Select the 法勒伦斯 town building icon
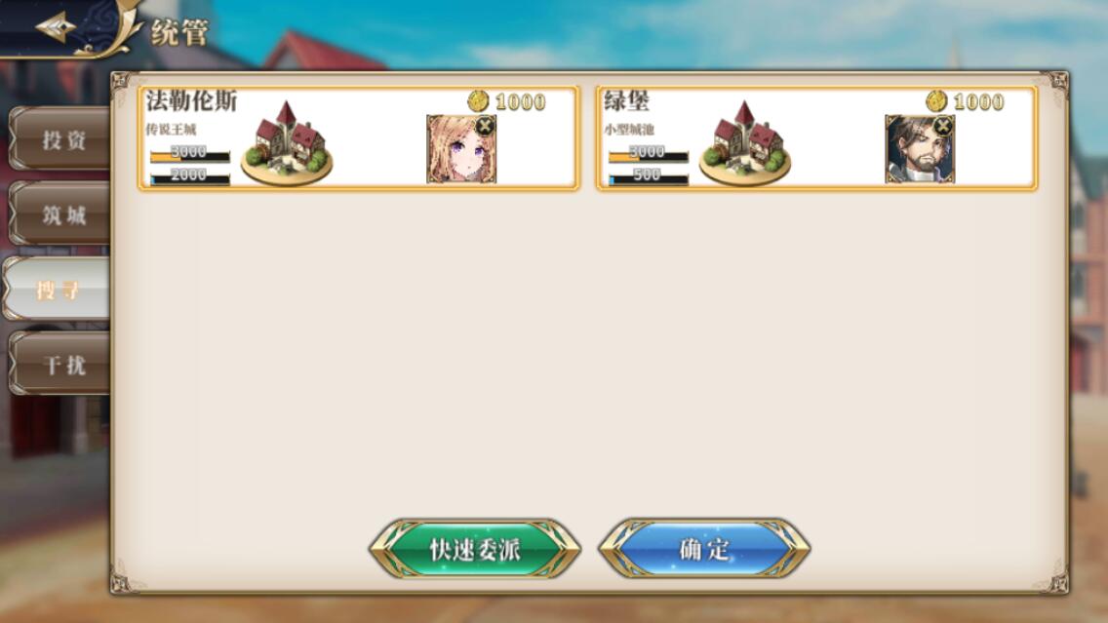This screenshot has height=623, width=1108. [286, 143]
